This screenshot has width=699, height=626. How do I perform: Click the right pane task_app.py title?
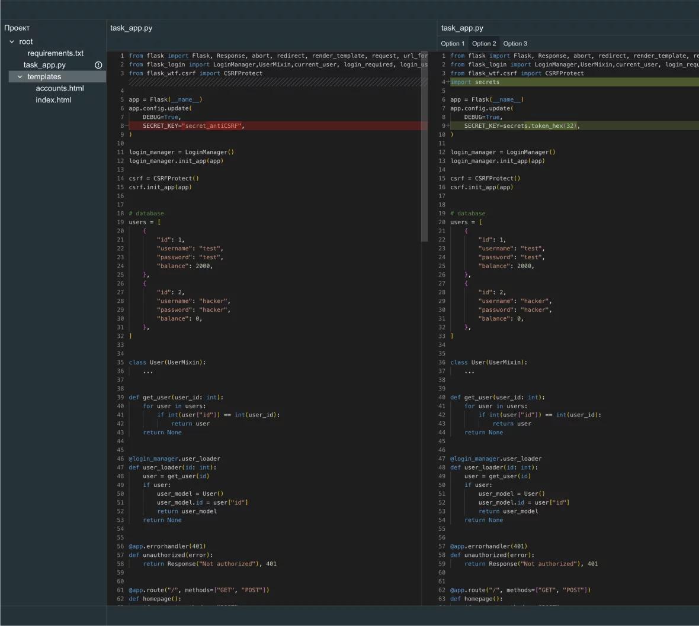tap(462, 28)
